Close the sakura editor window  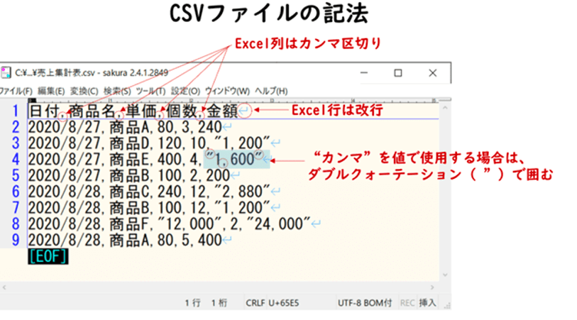(x=432, y=73)
